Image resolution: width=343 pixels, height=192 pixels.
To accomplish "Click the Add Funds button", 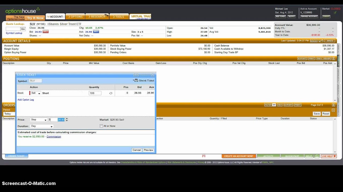I will pyautogui.click(x=281, y=17).
